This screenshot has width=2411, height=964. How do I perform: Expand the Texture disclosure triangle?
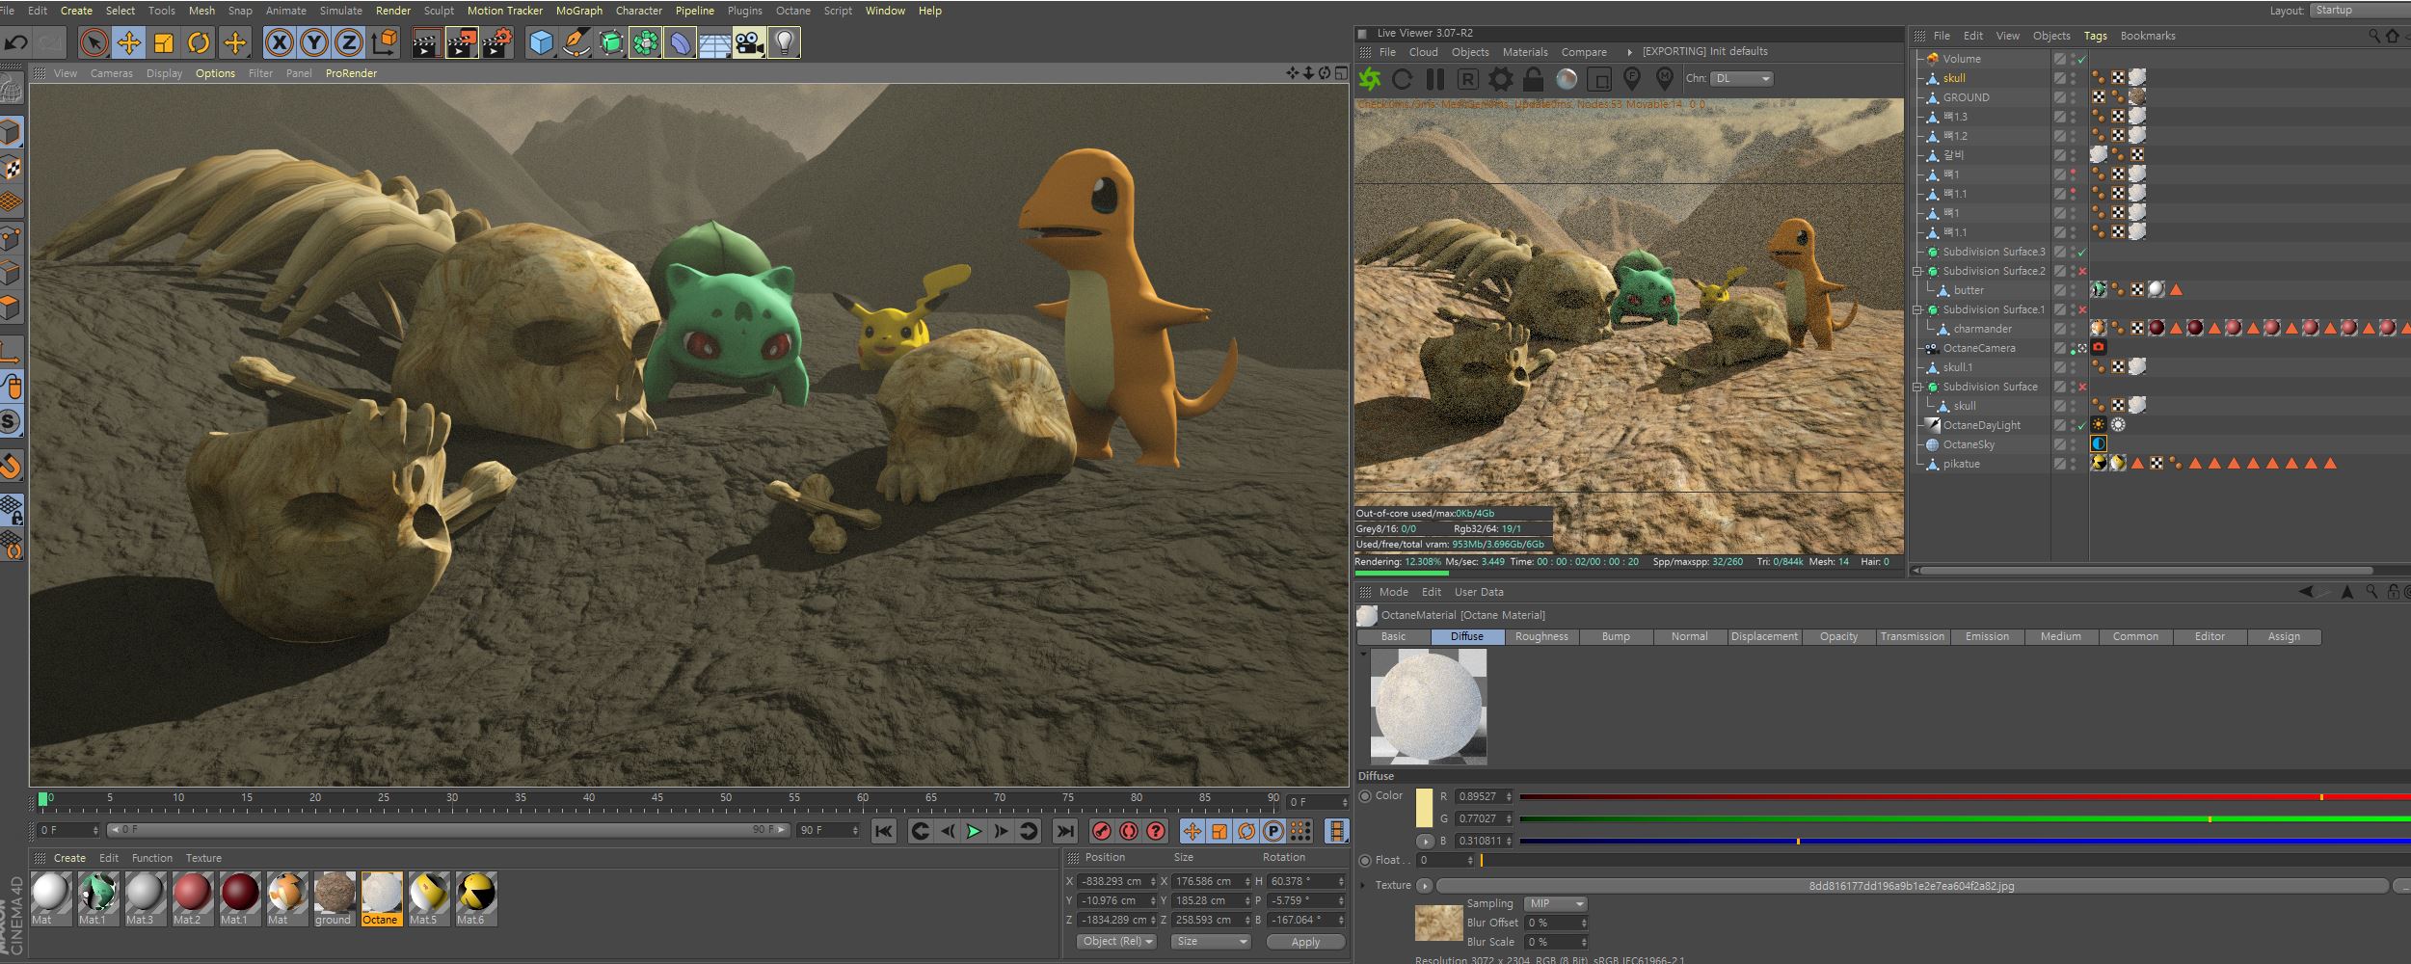[1363, 885]
